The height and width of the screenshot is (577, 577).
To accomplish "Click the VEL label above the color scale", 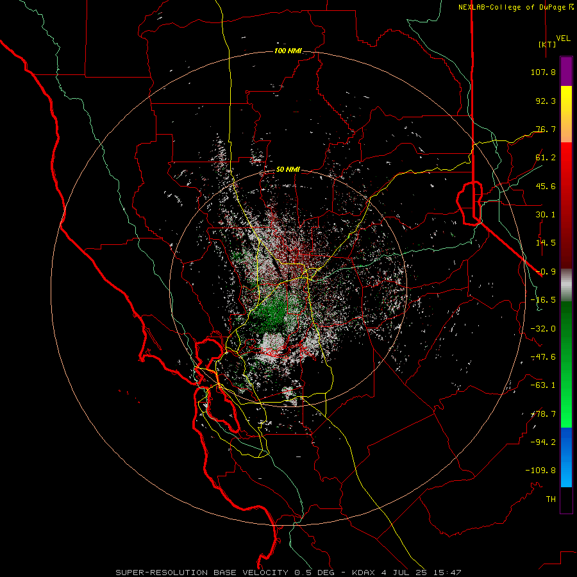I will point(563,38).
